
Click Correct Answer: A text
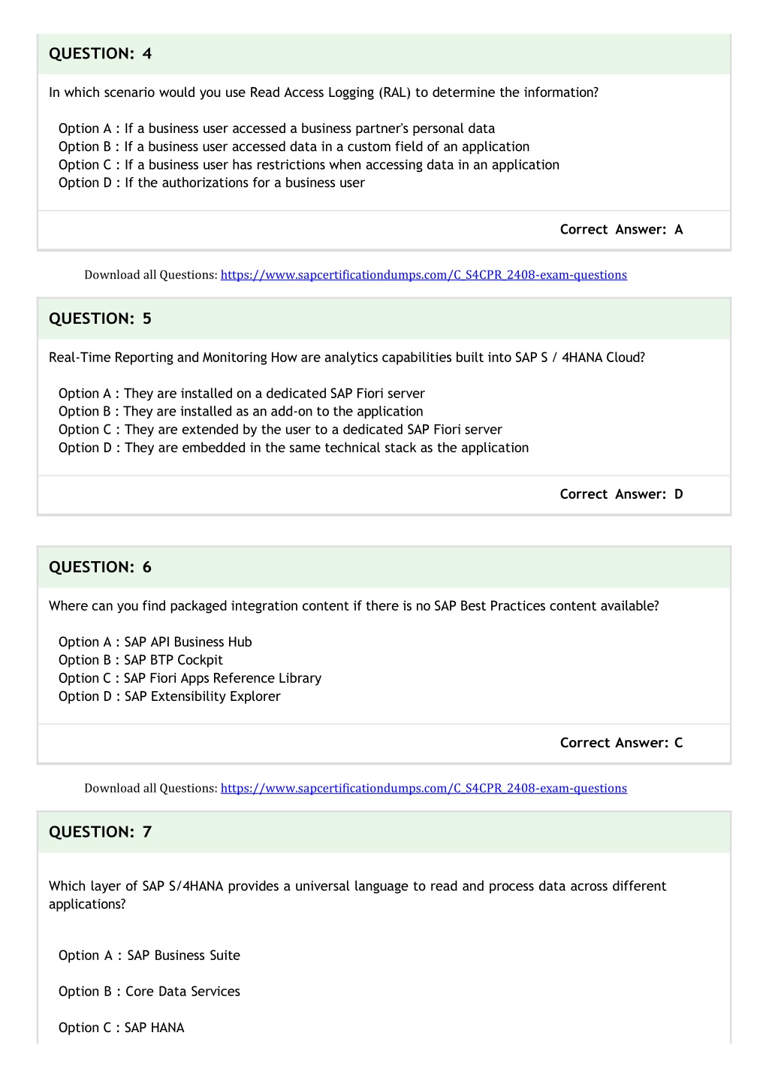(x=621, y=230)
